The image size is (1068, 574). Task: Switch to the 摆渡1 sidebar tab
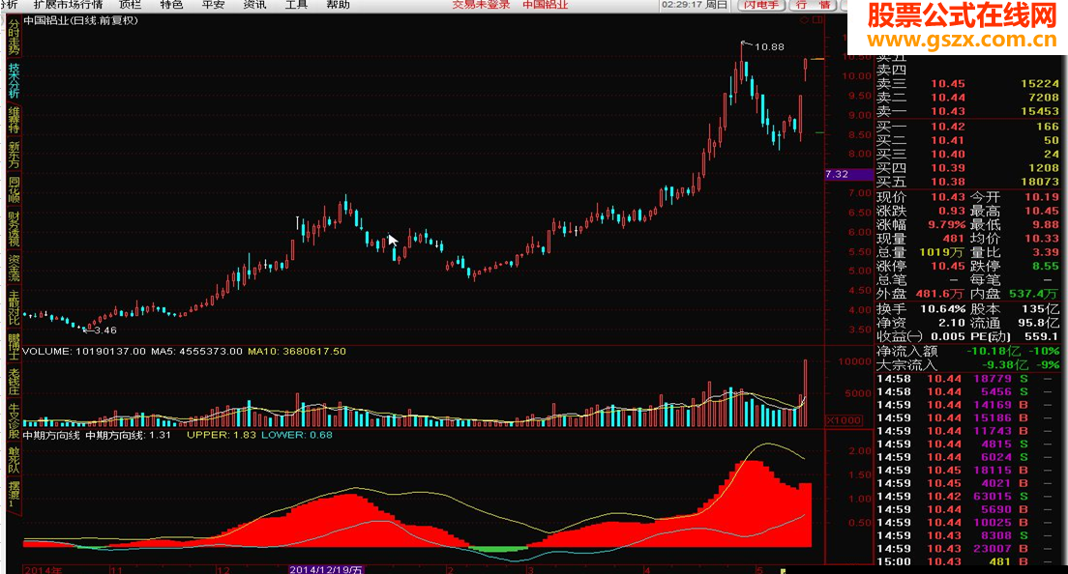[14, 494]
